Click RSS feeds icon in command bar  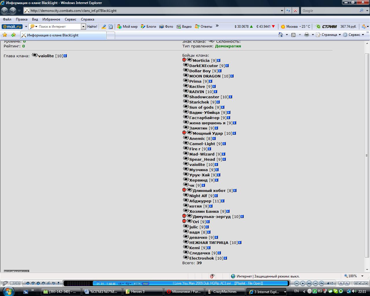click(x=293, y=35)
